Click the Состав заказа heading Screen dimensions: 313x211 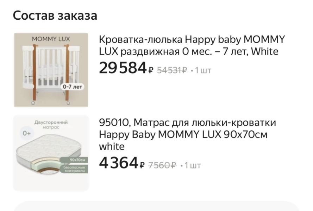(55, 16)
